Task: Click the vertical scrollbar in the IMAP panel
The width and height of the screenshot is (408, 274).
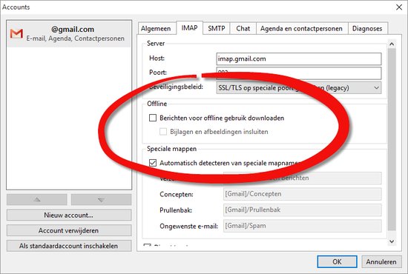Action: pos(392,139)
